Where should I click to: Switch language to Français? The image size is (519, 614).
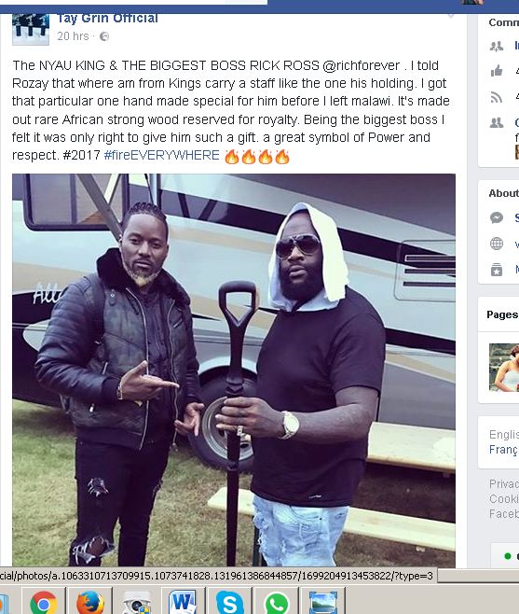504,450
